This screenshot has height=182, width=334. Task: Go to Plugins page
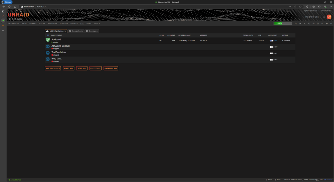64,23
